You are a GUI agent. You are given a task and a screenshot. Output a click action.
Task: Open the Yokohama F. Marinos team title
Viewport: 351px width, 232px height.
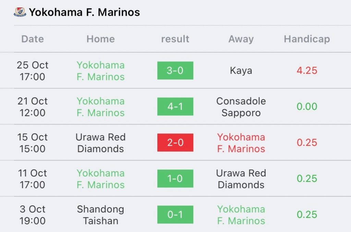coord(84,12)
